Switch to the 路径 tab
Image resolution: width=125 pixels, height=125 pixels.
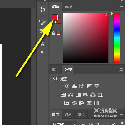81,114
